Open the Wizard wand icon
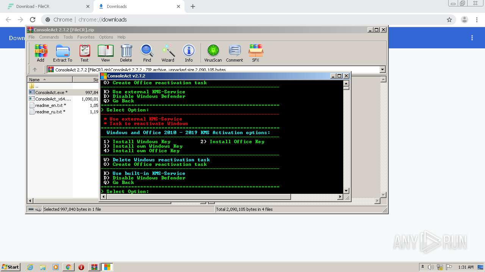The image size is (485, 272). pos(168,53)
